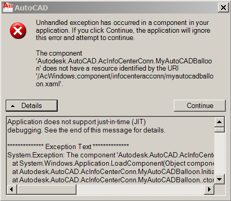Click the AutoCAD title bar text
This screenshot has width=231, height=201.
pos(31,8)
